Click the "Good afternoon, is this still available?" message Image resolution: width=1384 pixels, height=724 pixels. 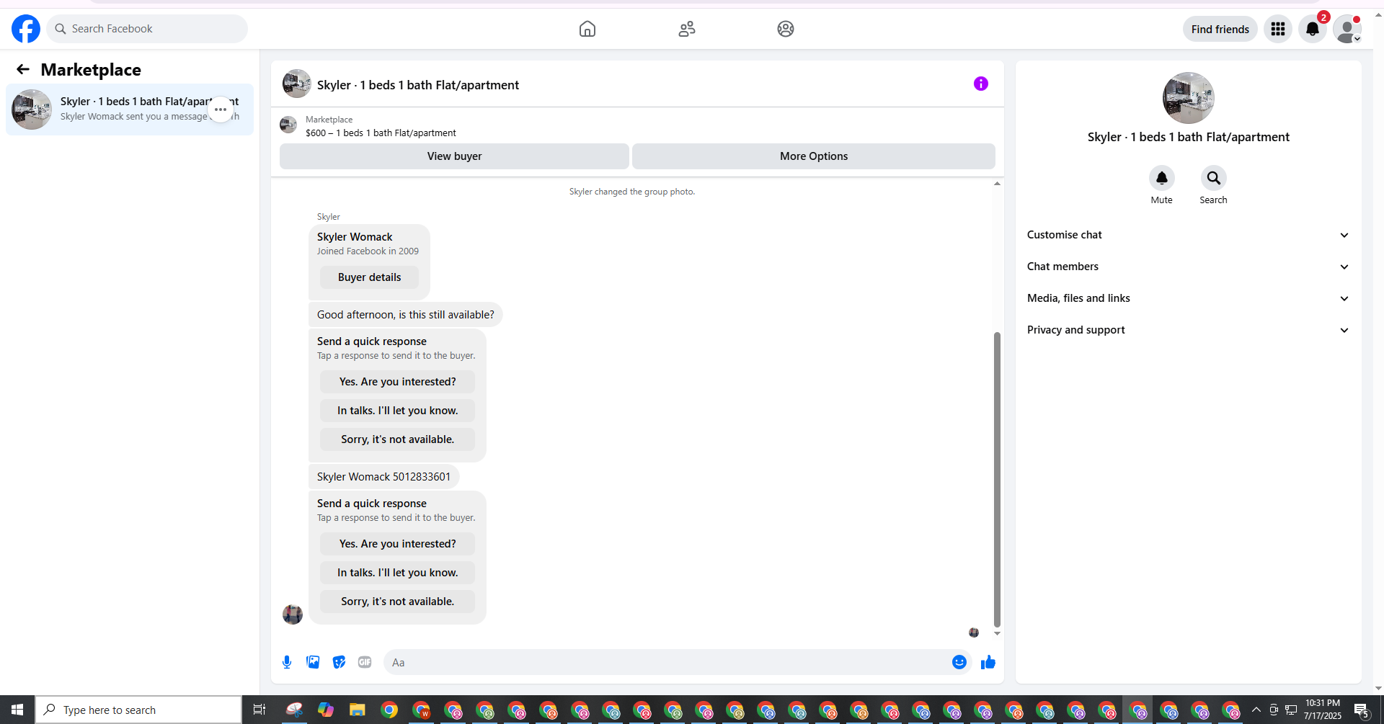point(406,315)
